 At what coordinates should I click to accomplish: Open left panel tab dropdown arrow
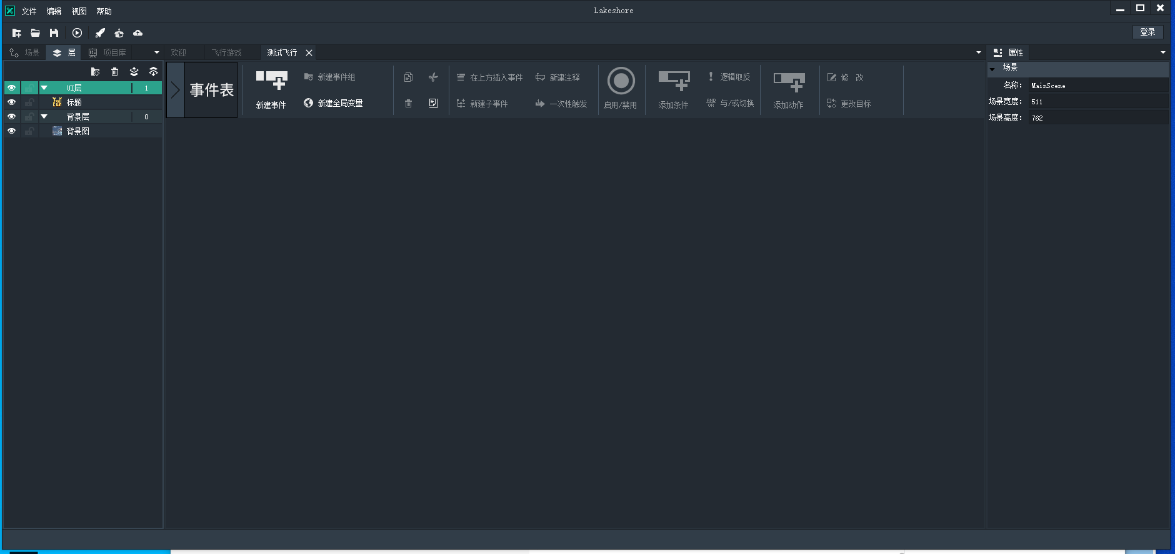pos(157,52)
